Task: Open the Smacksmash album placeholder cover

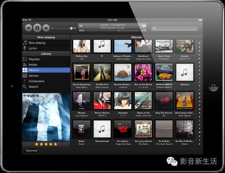Action: [102, 129]
